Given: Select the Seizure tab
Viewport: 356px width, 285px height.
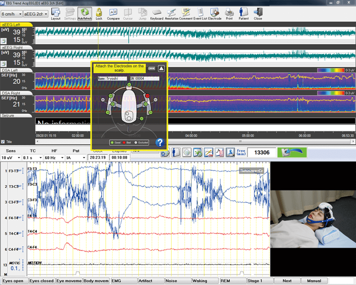Looking at the screenshot, I should tap(16, 116).
